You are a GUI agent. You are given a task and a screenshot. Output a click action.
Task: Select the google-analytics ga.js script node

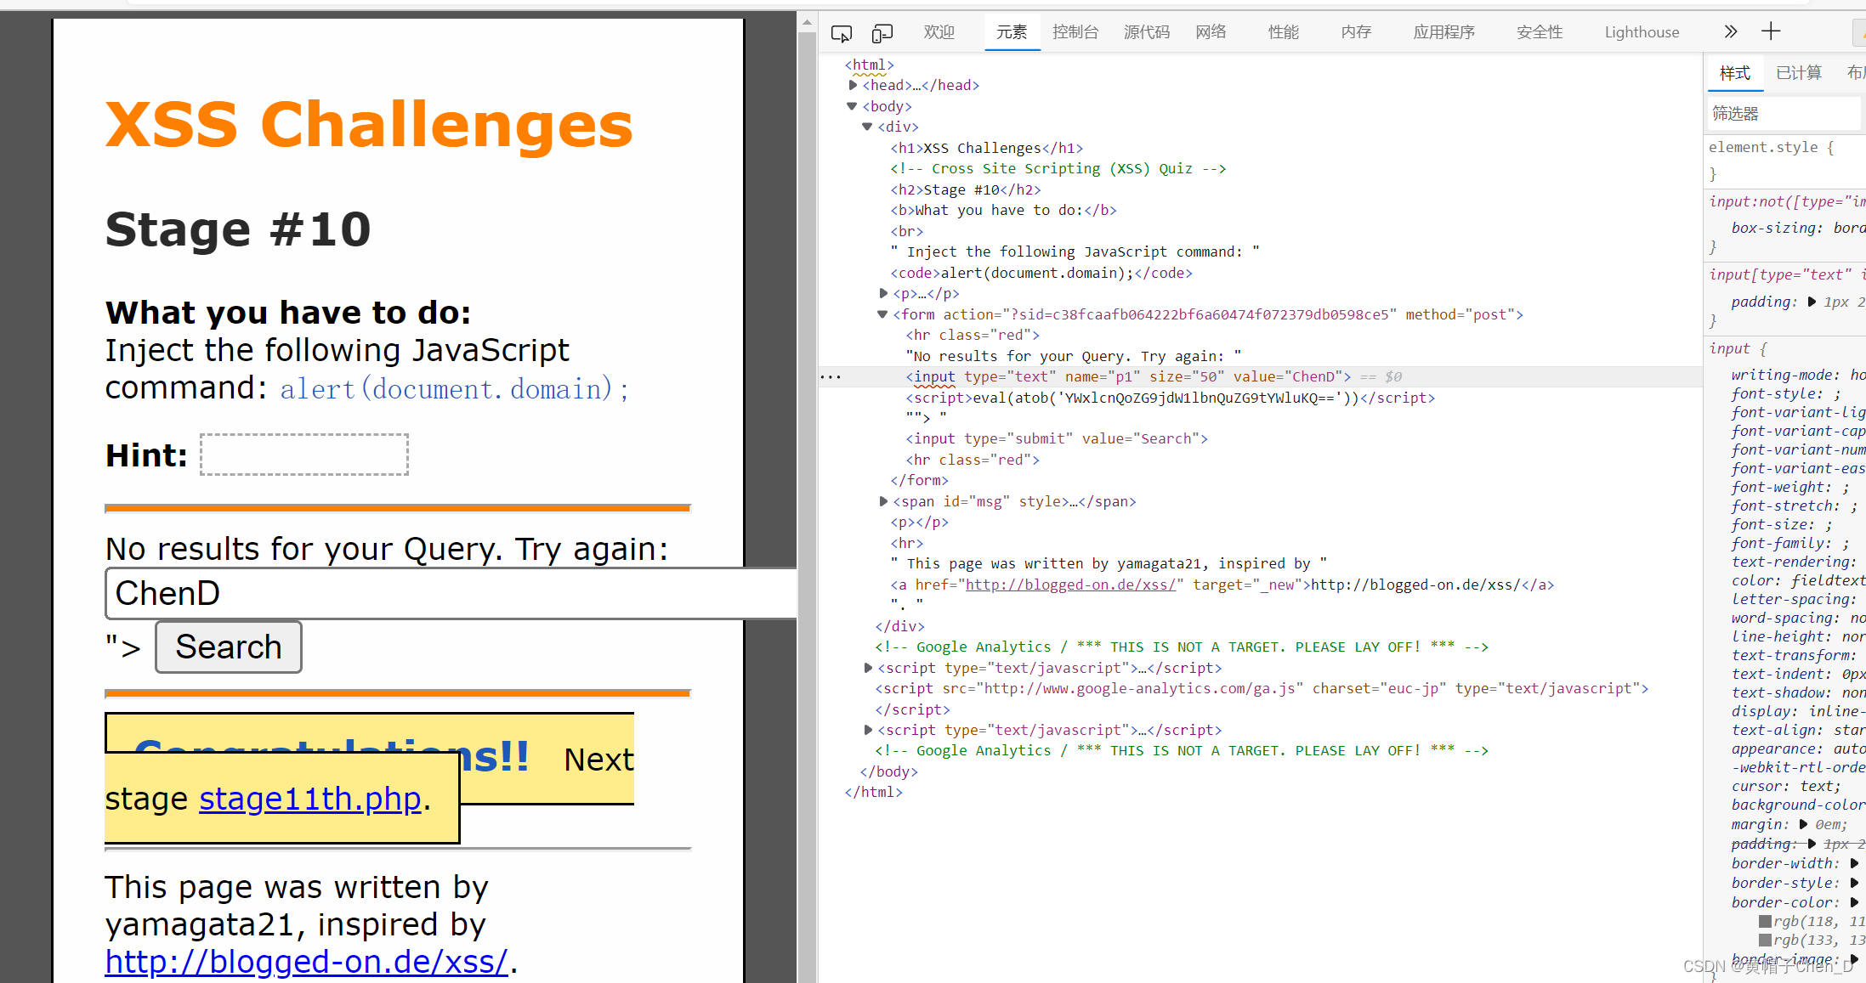pyautogui.click(x=1262, y=688)
